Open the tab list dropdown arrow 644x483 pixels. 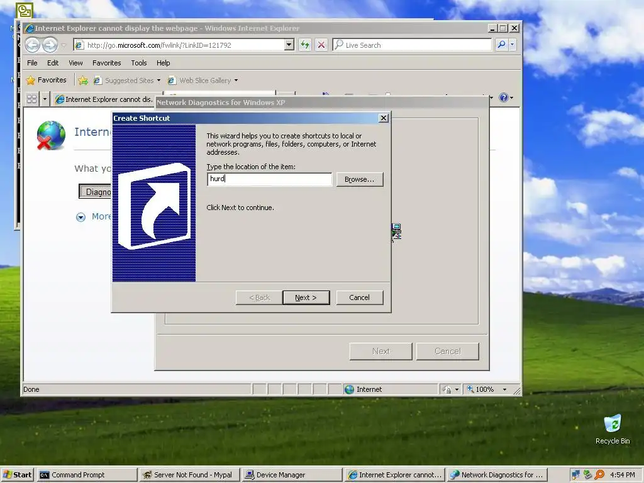tap(45, 99)
